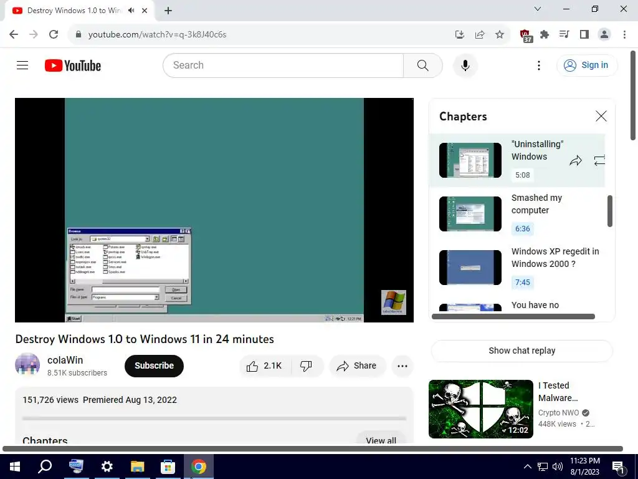Open Settings gear in taskbar

click(x=107, y=467)
